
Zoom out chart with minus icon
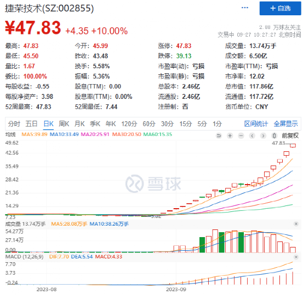click(241, 136)
